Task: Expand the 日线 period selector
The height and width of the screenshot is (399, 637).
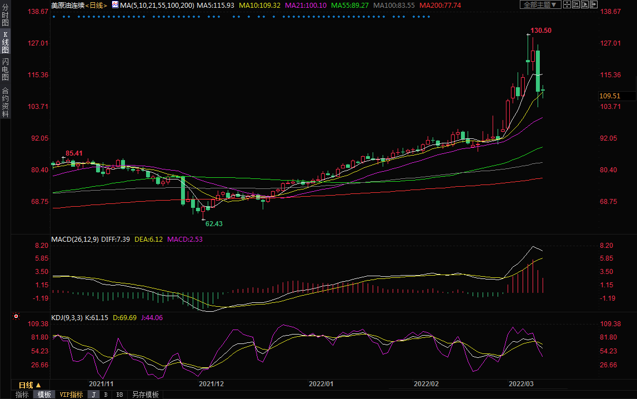Action: (x=30, y=385)
